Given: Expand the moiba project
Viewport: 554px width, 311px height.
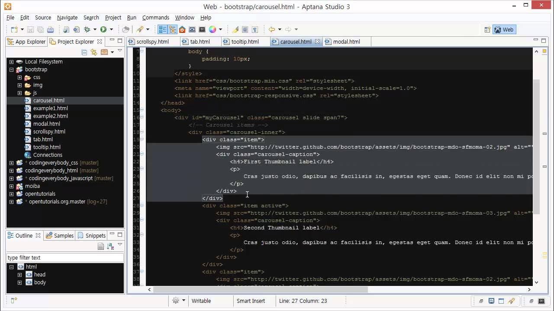Looking at the screenshot, I should (11, 186).
